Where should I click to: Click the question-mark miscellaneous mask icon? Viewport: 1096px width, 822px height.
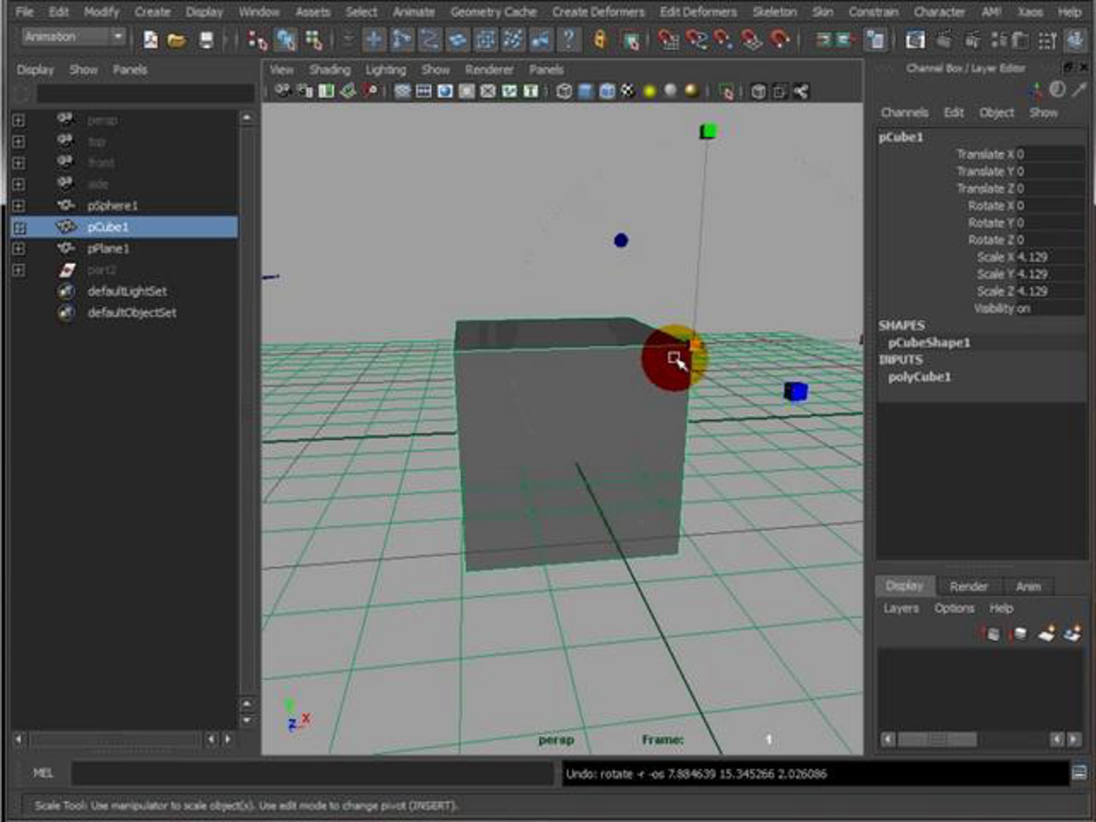pos(569,40)
